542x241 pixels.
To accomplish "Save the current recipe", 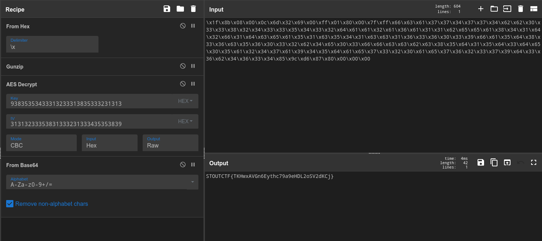I will coord(167,9).
